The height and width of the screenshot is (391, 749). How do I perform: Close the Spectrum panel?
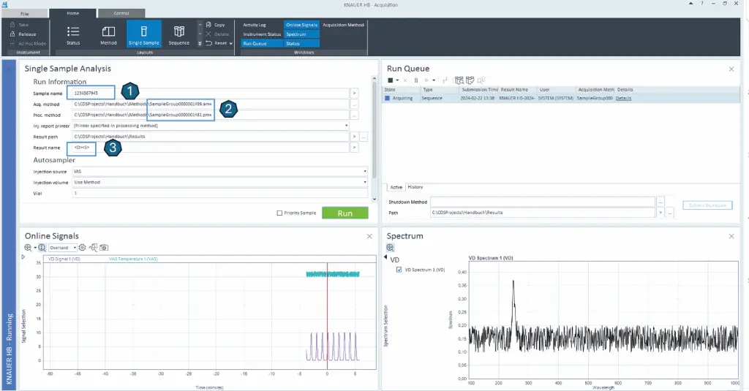tap(731, 236)
